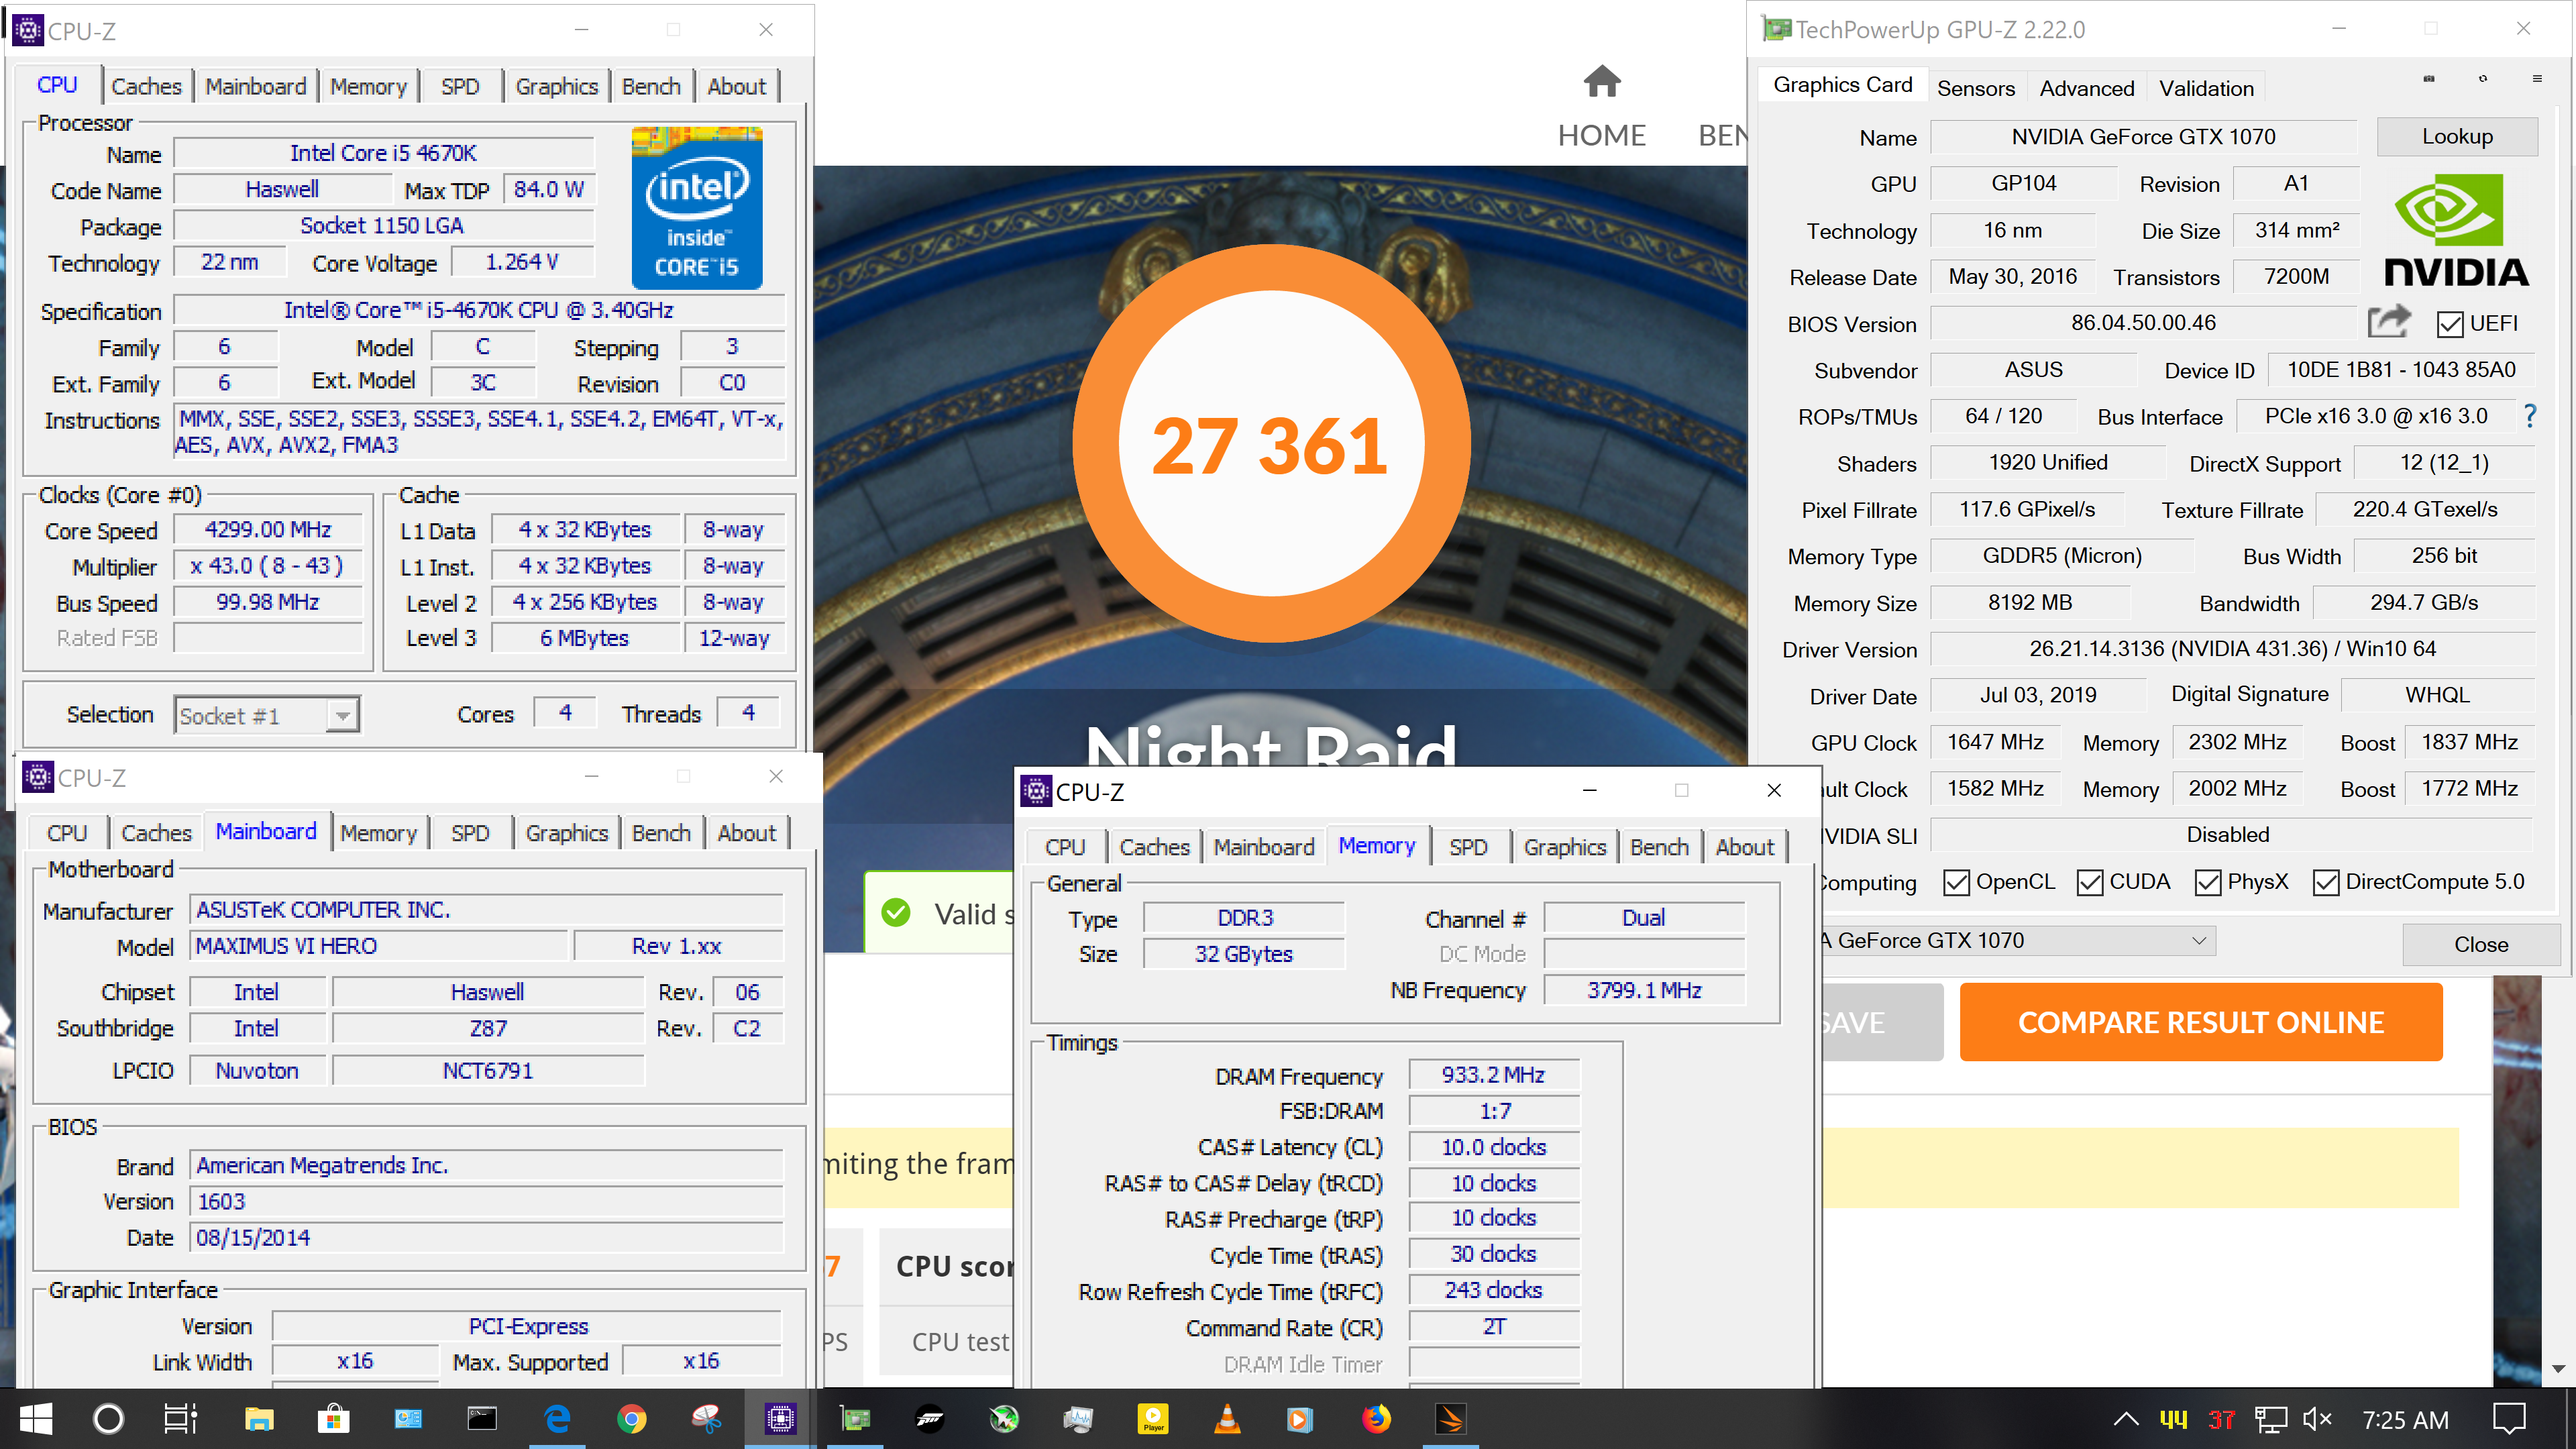Image resolution: width=2576 pixels, height=1449 pixels.
Task: Open Firefox from the taskbar
Action: click(x=1376, y=1419)
